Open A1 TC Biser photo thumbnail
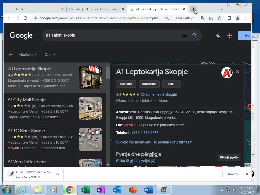The height and width of the screenshot is (195, 260). (90, 139)
